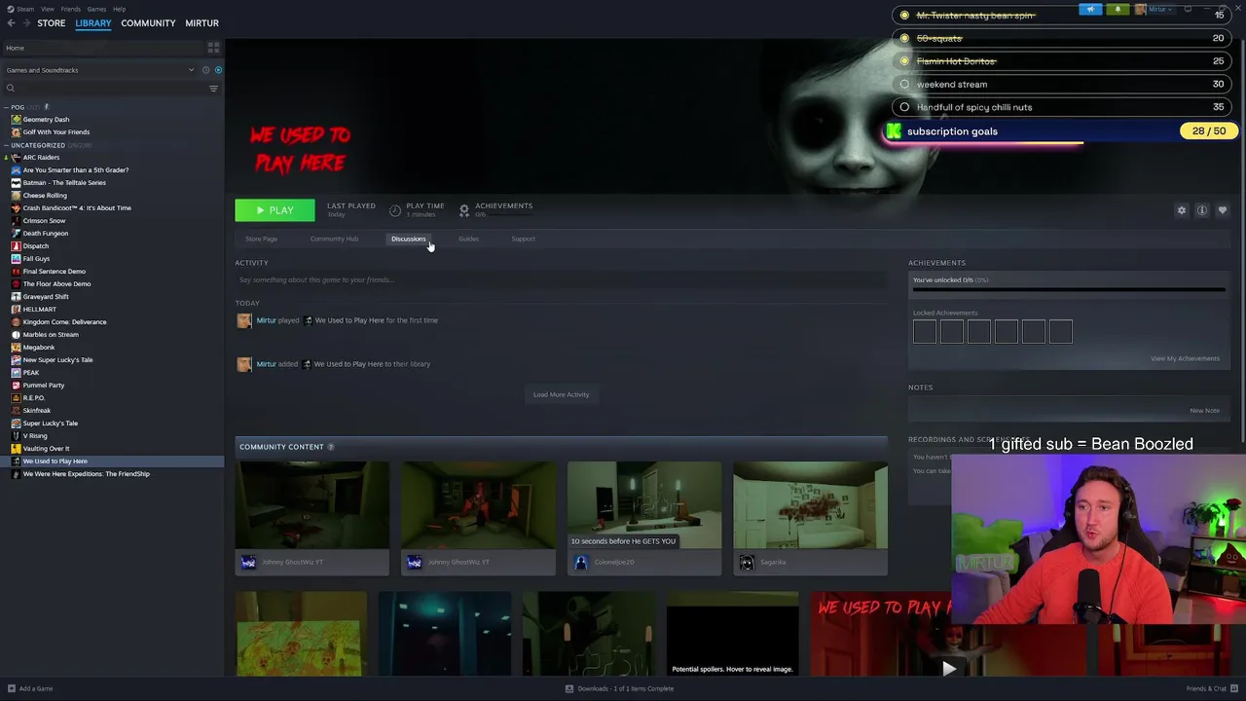Open the Steam notifications bell icon
The height and width of the screenshot is (701, 1246).
[x=1118, y=10]
